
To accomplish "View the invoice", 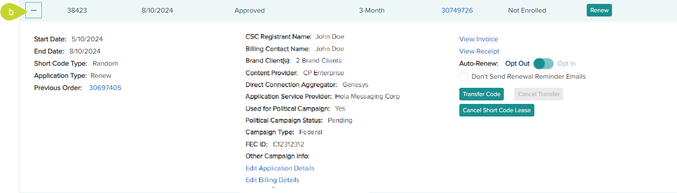I will point(479,39).
